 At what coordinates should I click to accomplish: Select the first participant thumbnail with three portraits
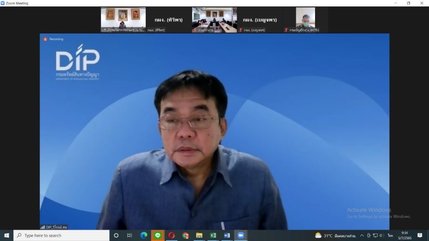click(123, 20)
